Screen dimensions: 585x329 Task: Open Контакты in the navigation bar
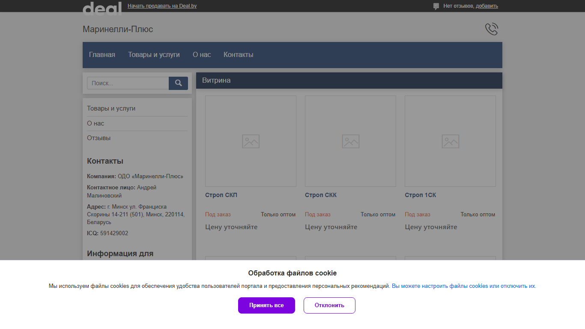239,54
